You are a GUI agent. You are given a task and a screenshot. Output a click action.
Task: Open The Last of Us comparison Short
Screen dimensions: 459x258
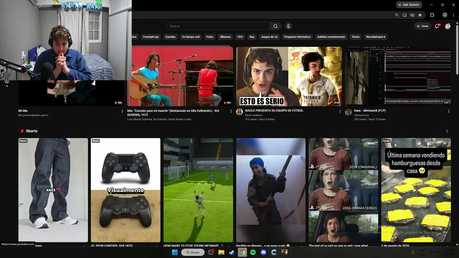[344, 190]
